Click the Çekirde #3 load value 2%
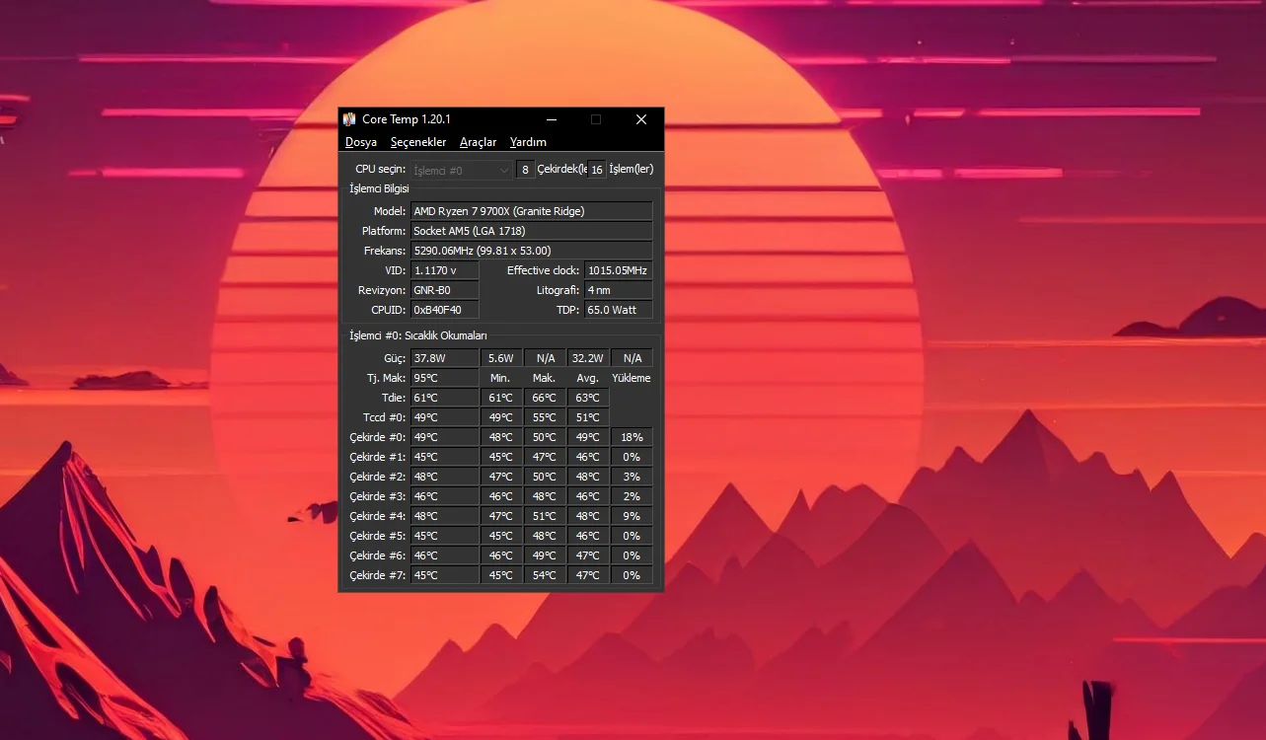1266x740 pixels. [632, 496]
